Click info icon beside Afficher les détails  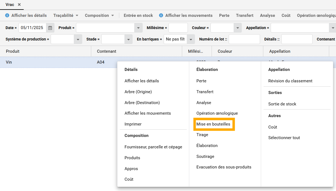[7, 15]
